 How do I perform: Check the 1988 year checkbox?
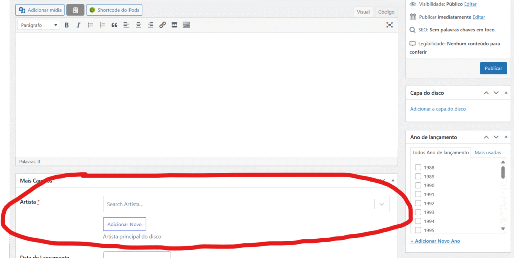pos(418,168)
